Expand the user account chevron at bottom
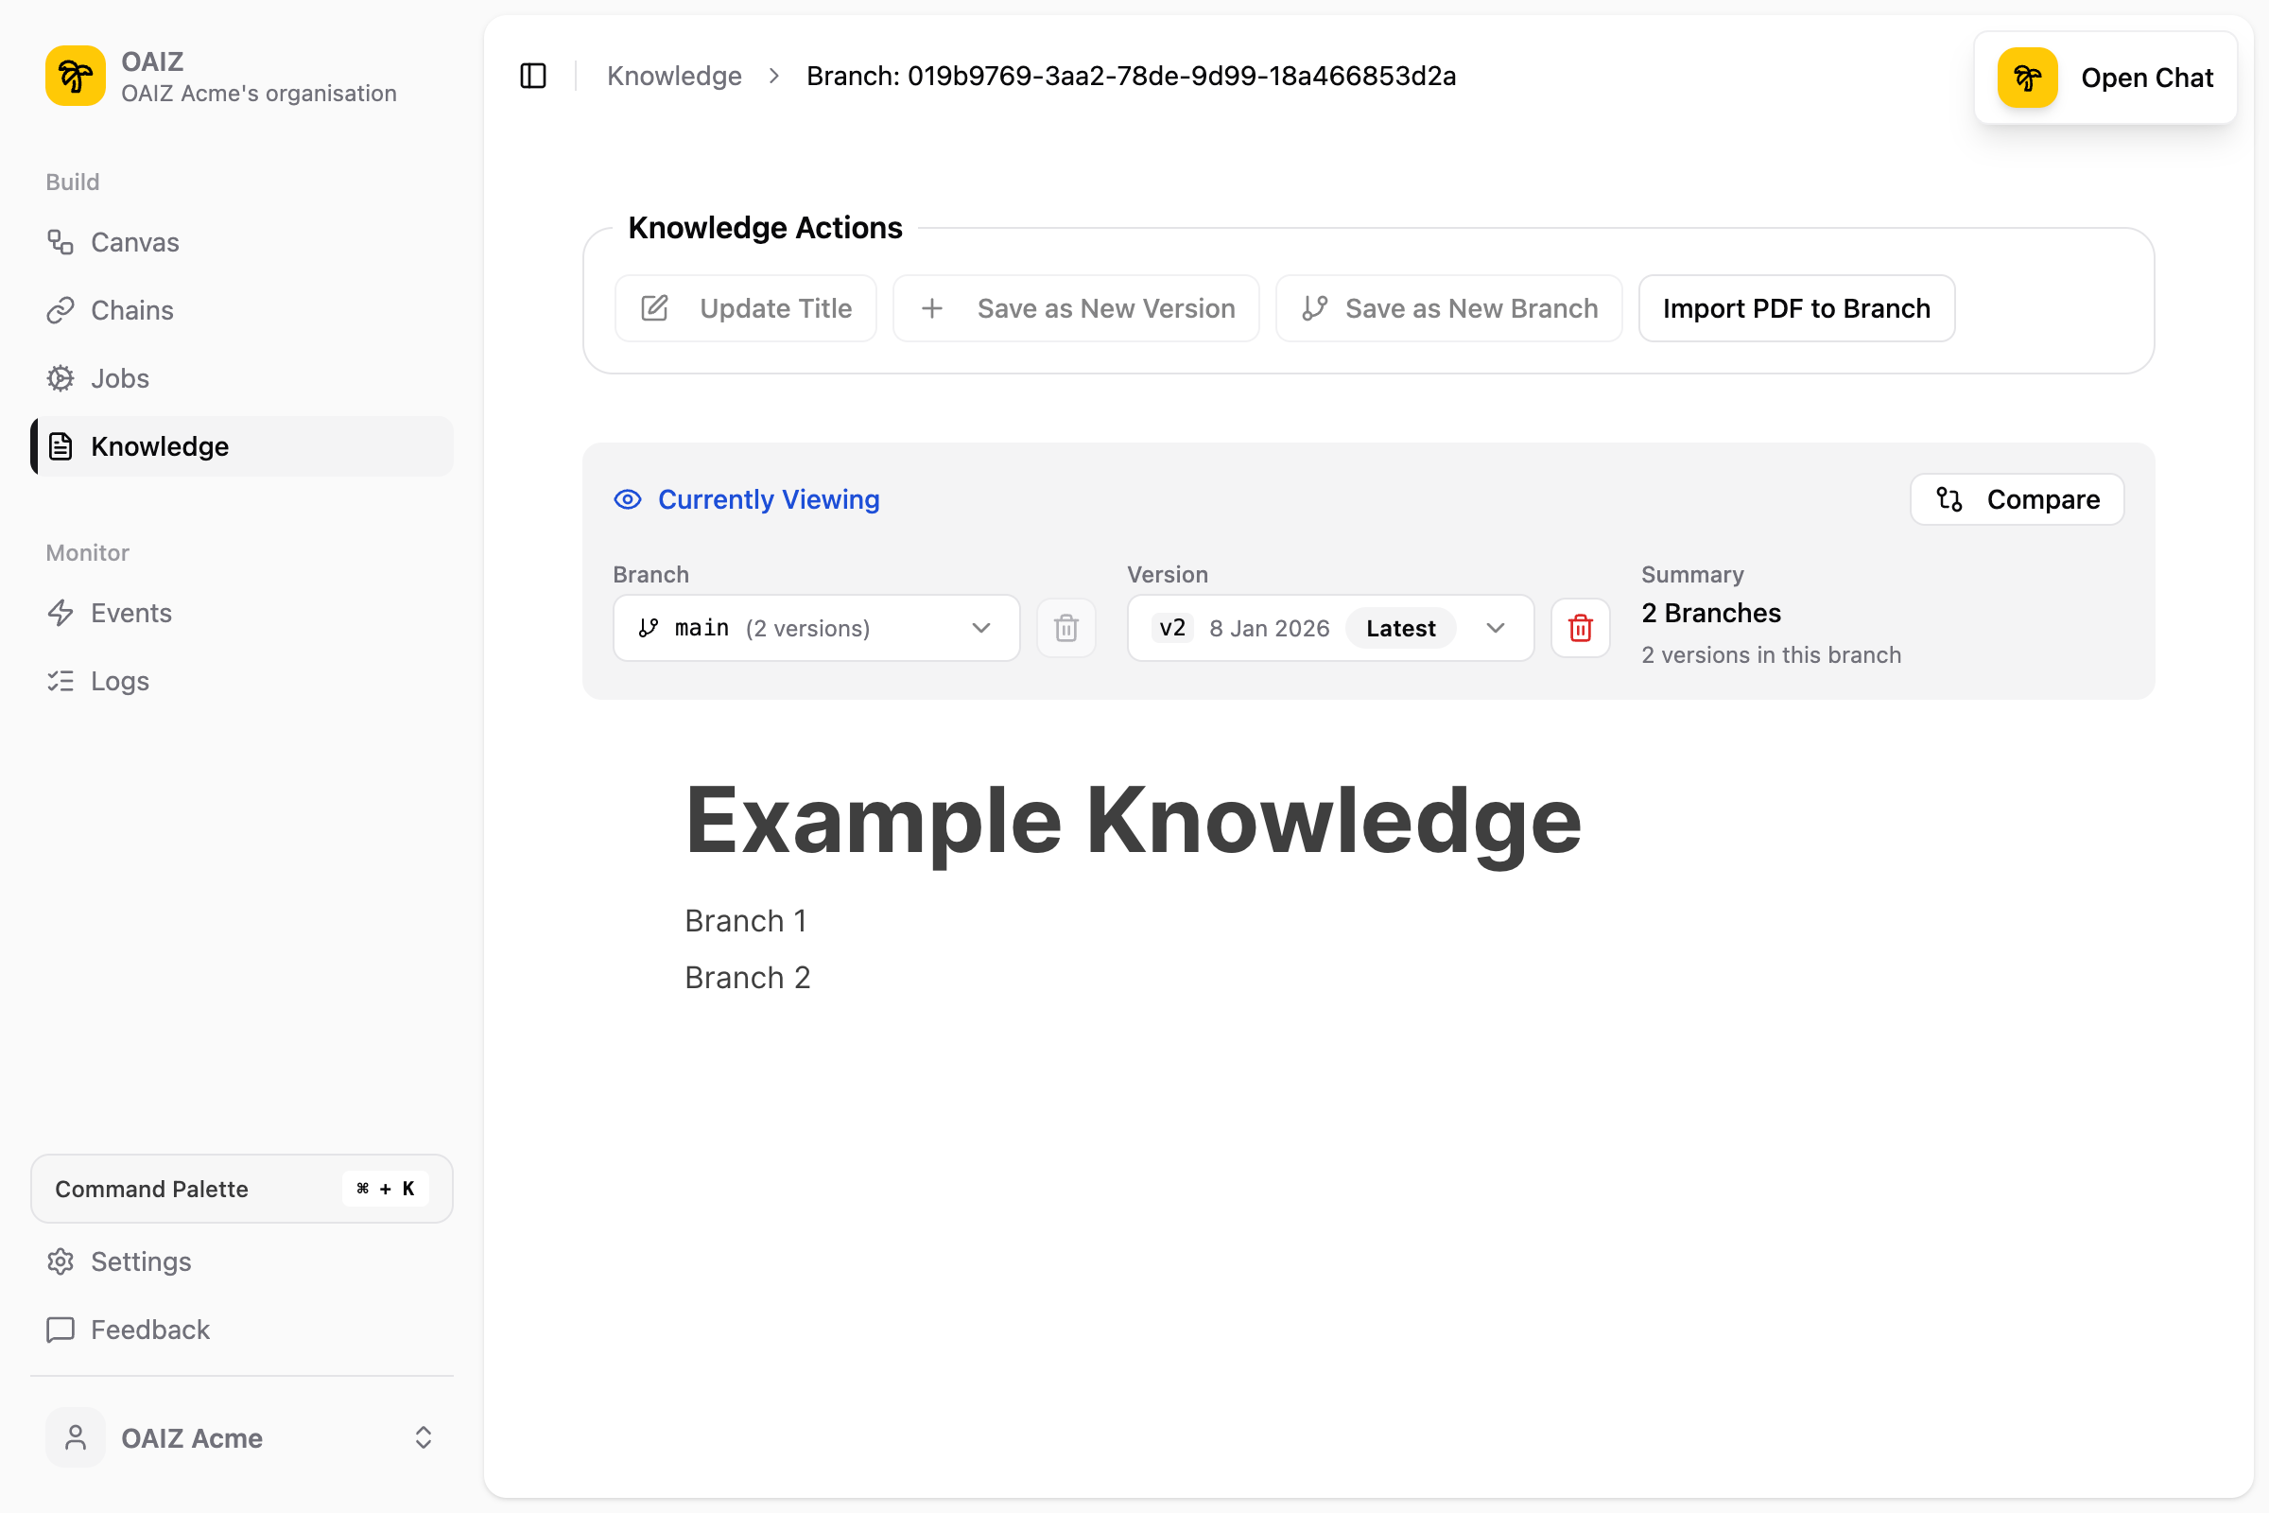Image resolution: width=2269 pixels, height=1513 pixels. 424,1436
